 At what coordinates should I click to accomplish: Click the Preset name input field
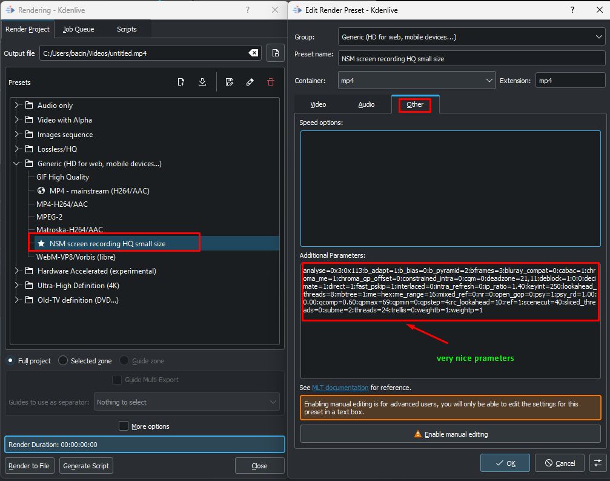(471, 58)
